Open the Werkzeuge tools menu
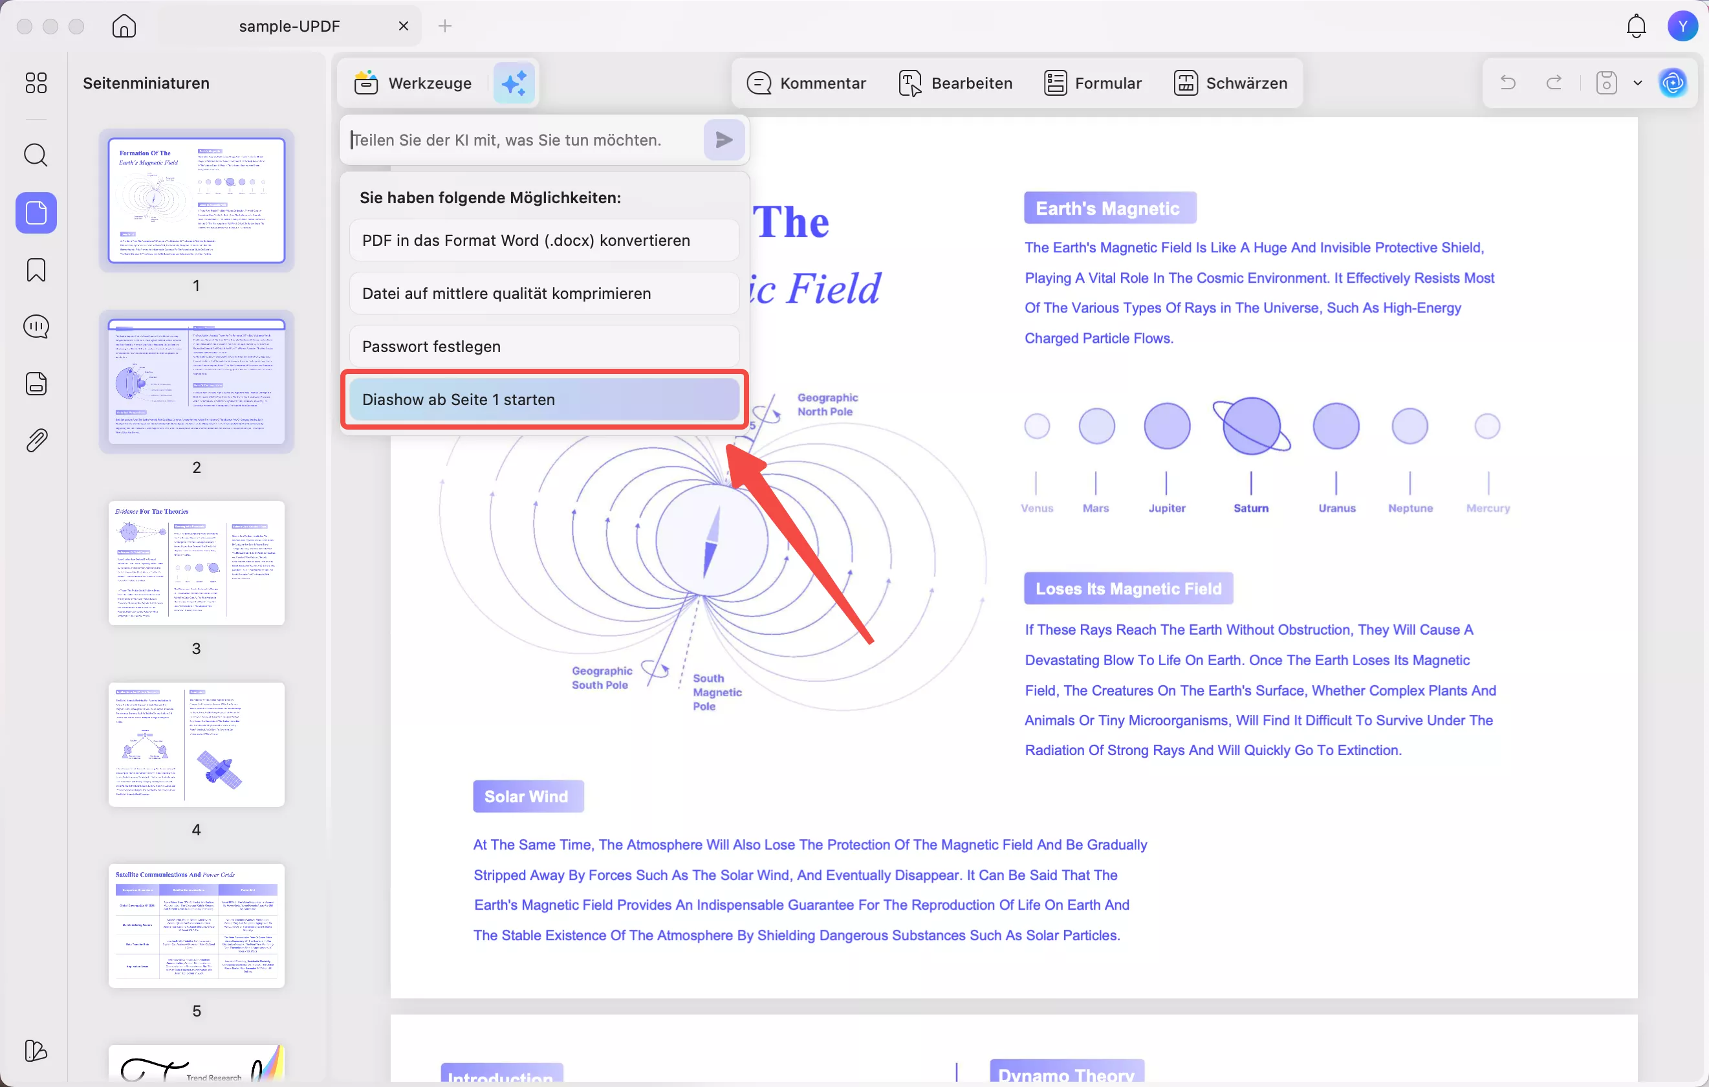 pos(413,83)
